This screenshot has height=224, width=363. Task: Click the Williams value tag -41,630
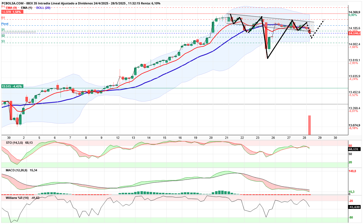point(354,207)
